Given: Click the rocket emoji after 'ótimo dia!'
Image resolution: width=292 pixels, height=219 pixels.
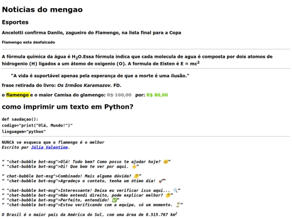Looking at the screenshot, I should click(161, 181).
